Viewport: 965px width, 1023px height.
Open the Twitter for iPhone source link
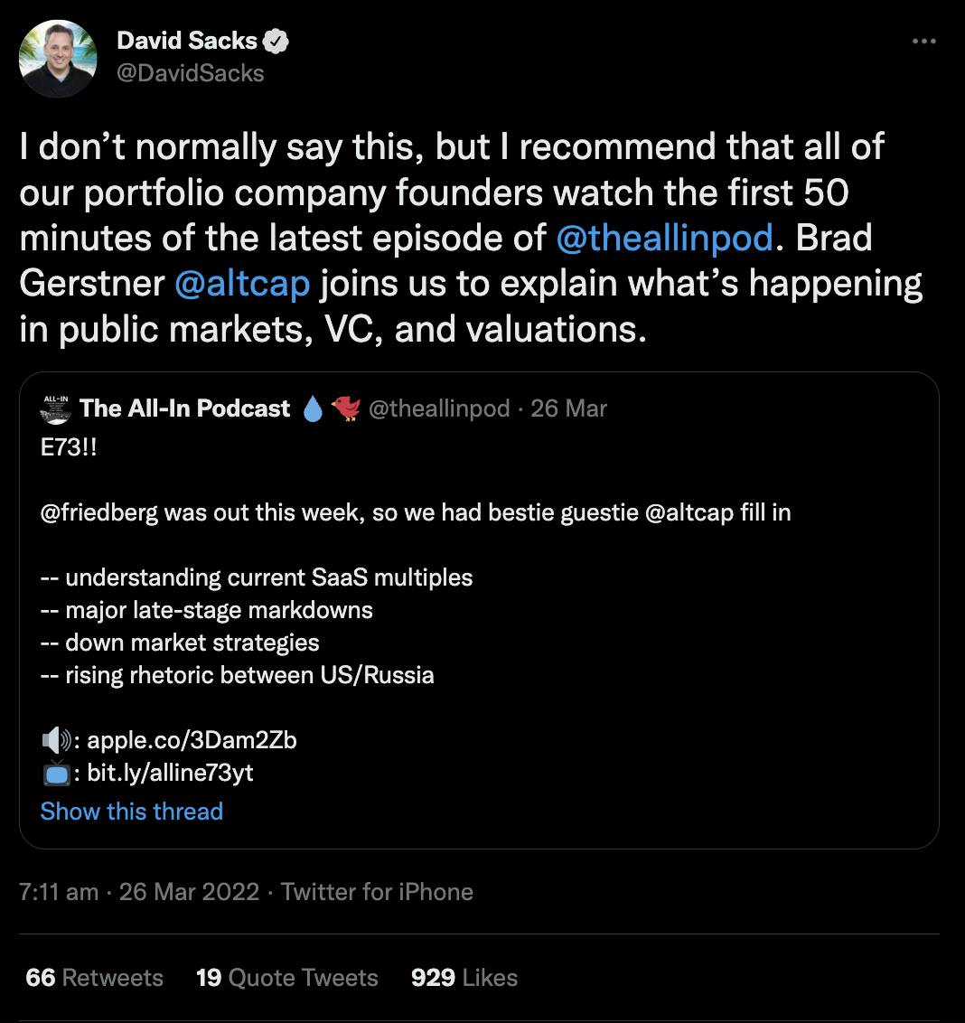coord(377,892)
